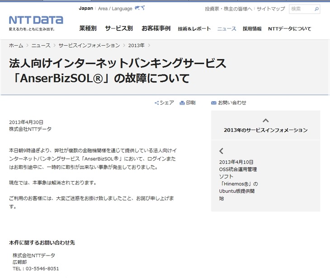
Task: Click the date 2013年4月30日
Action: click(26, 122)
